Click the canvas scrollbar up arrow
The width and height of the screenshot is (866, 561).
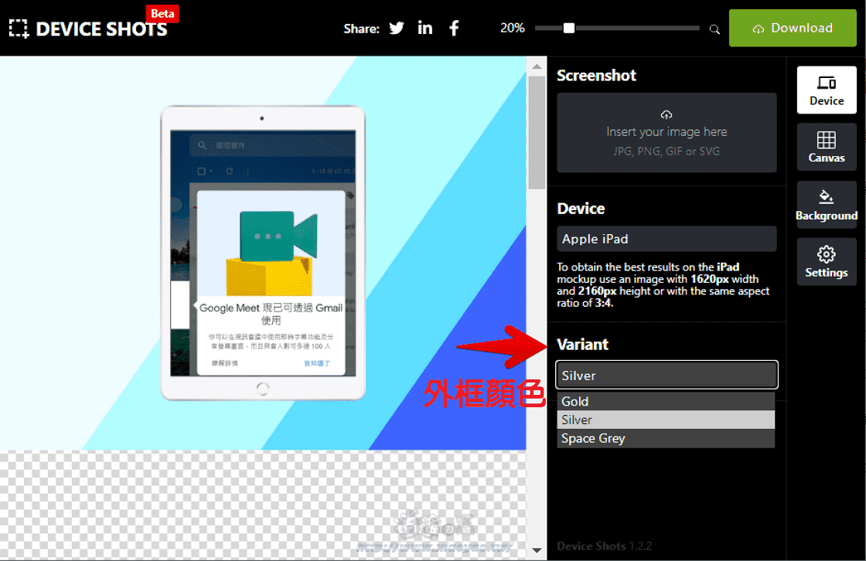pyautogui.click(x=537, y=66)
